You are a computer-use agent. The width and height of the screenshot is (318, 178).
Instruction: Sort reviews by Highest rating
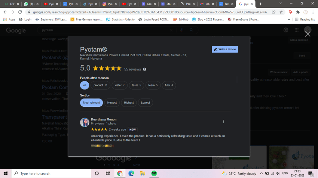(129, 103)
